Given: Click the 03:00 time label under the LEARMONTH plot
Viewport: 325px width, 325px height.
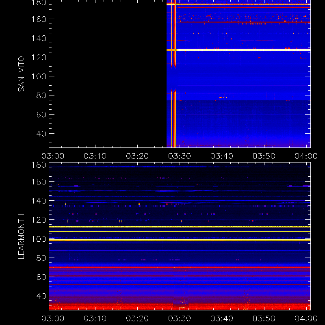Looking at the screenshot, I should (x=53, y=318).
